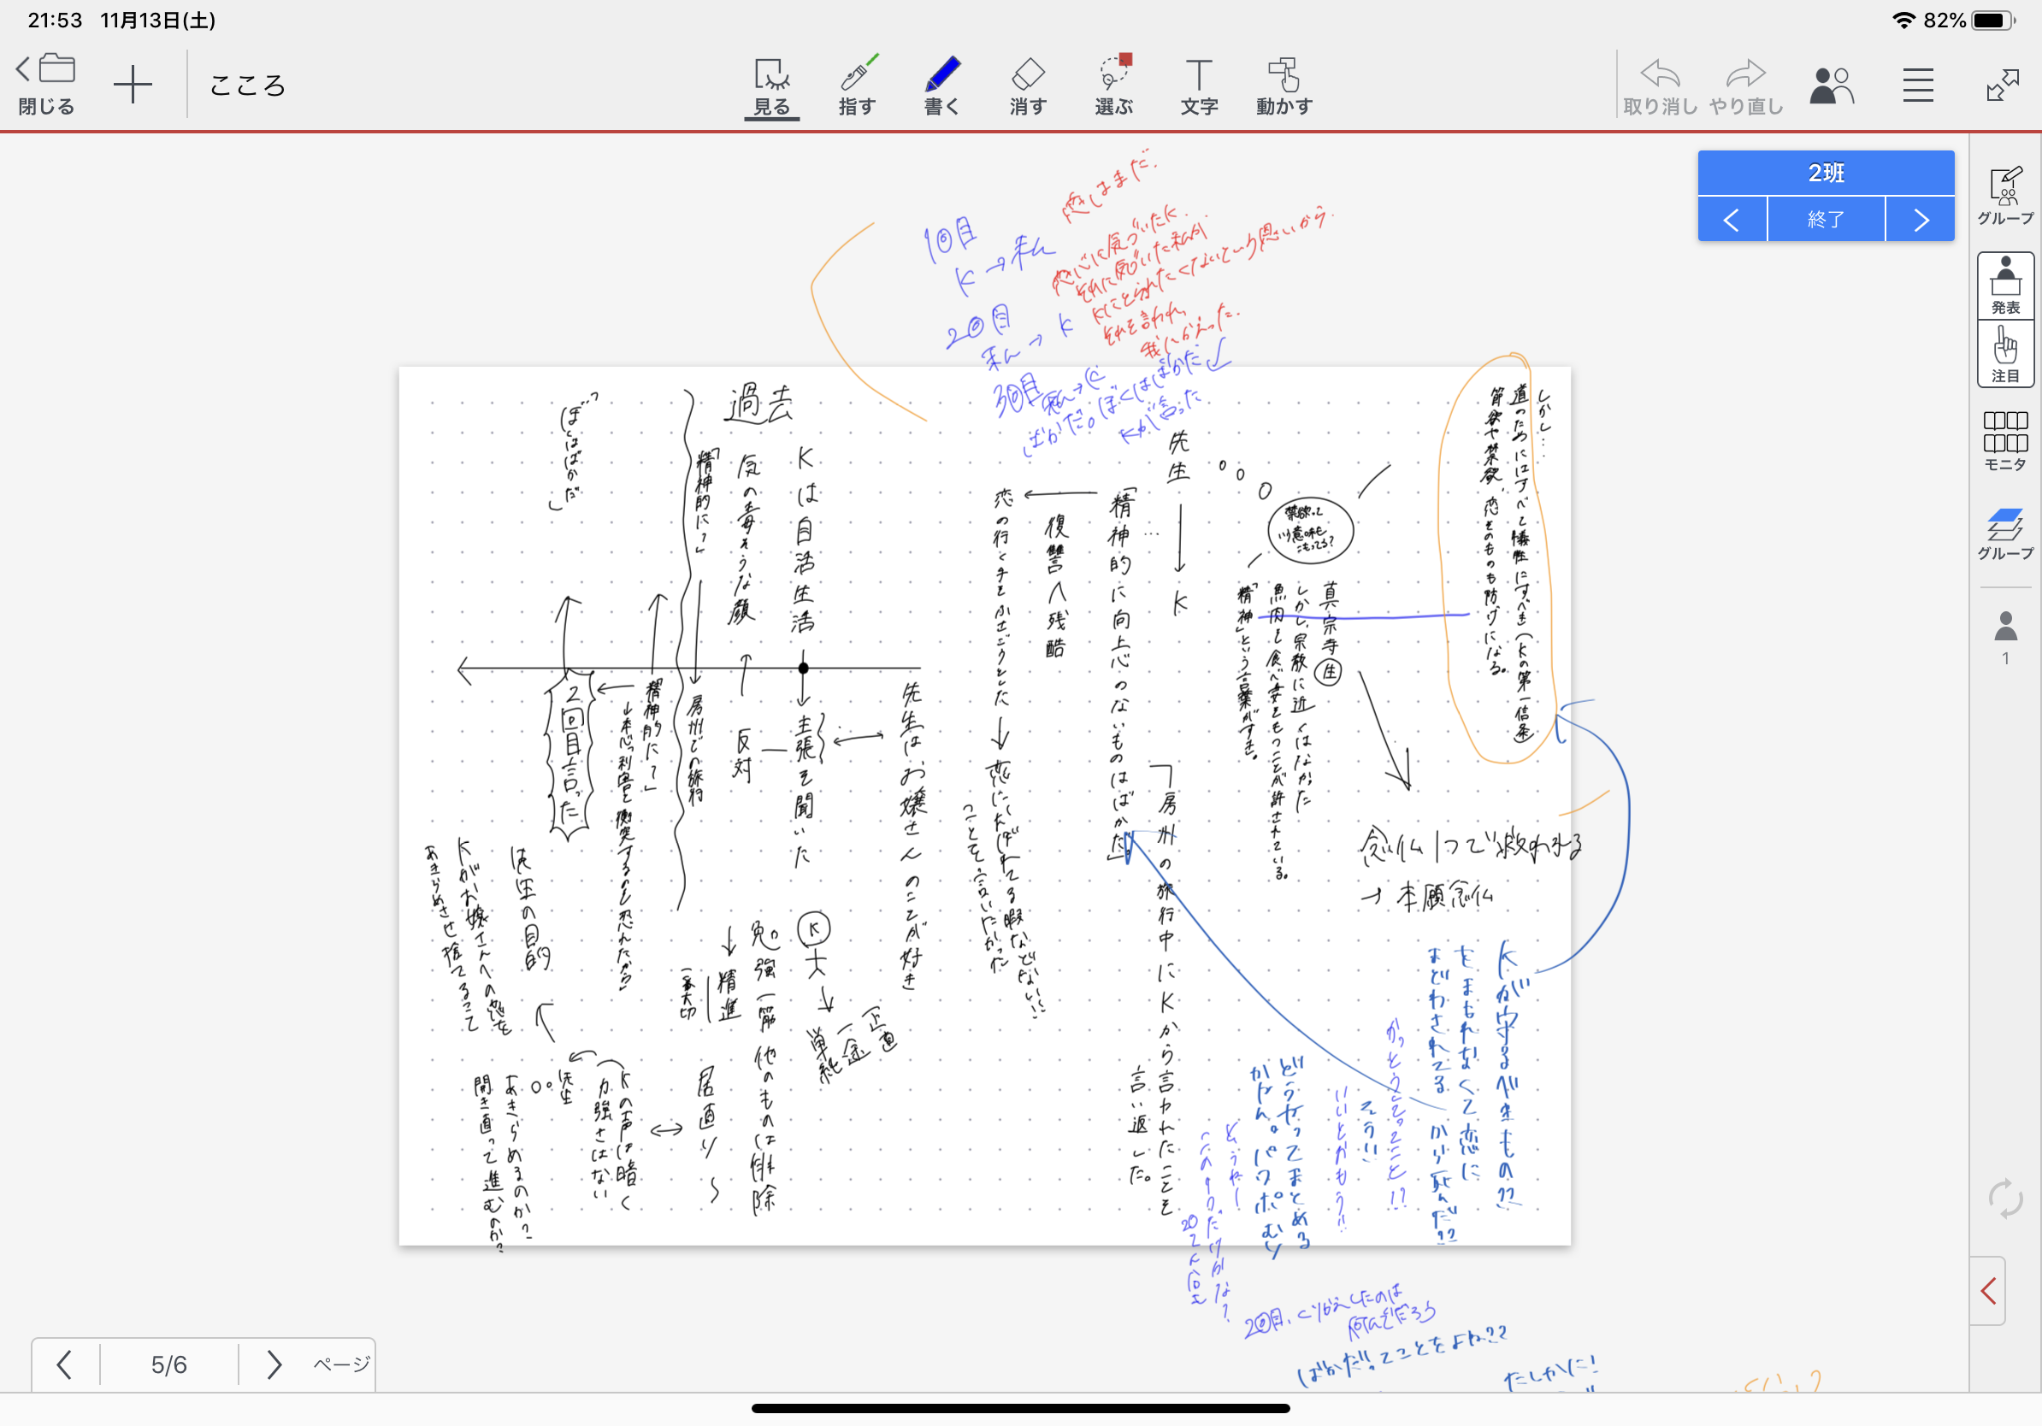Choose the 文字 text tool

pyautogui.click(x=1198, y=85)
